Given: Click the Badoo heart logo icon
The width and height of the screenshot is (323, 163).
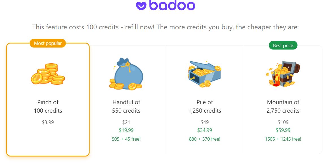Looking at the screenshot, I should (141, 6).
